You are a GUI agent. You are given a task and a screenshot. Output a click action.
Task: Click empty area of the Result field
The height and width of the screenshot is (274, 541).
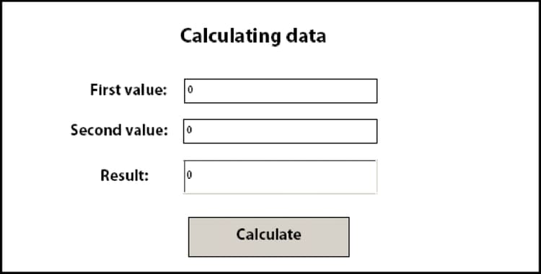click(285, 177)
